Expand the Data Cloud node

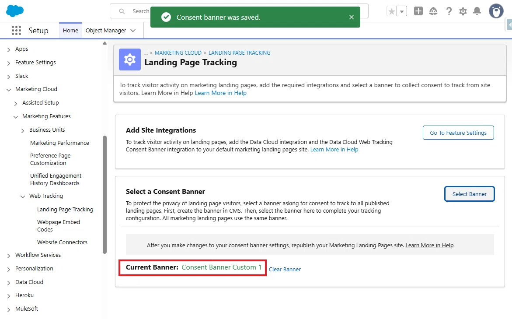click(x=9, y=283)
